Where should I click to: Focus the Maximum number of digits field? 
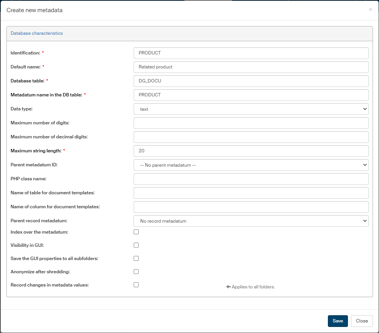tap(251, 123)
